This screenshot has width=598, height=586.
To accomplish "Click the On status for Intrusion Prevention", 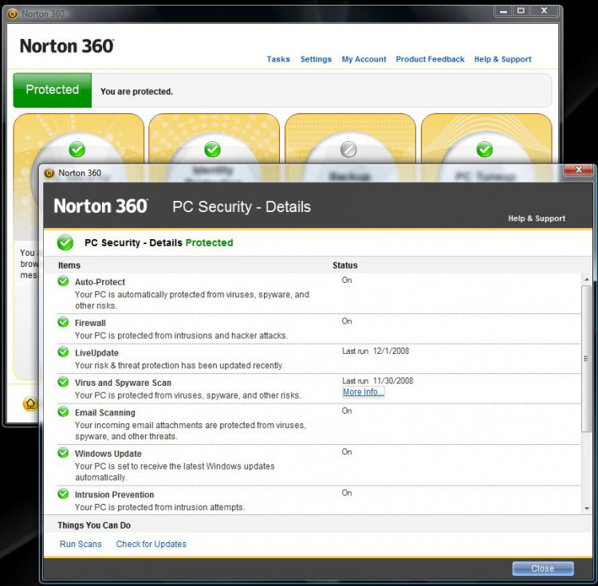I will 347,493.
